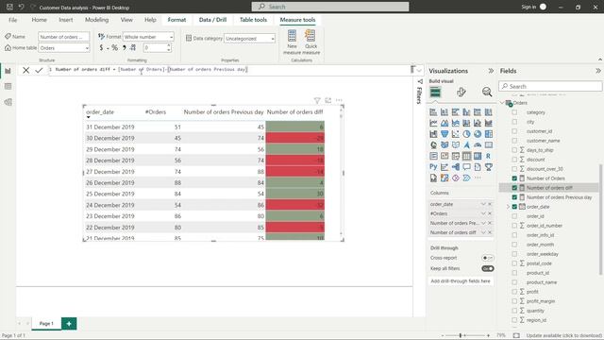Collapse the Orders table in Fields
The image size is (604, 340).
coord(503,103)
